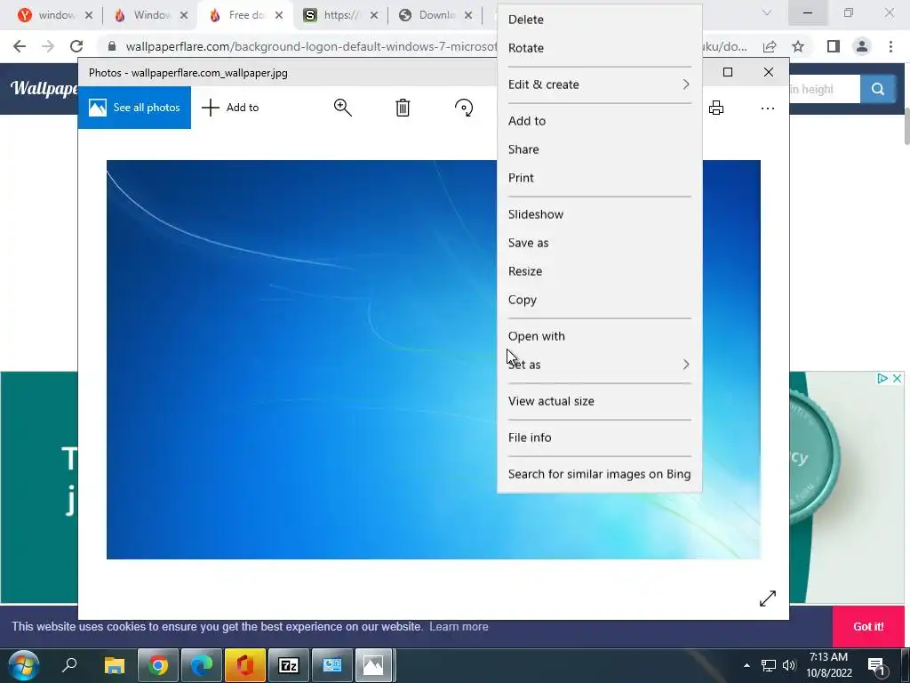Viewport: 910px width, 683px height.
Task: Click the volume speaker tray icon
Action: coord(789,665)
